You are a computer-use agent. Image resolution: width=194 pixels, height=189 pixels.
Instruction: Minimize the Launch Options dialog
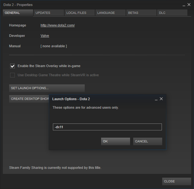[x=156, y=99]
